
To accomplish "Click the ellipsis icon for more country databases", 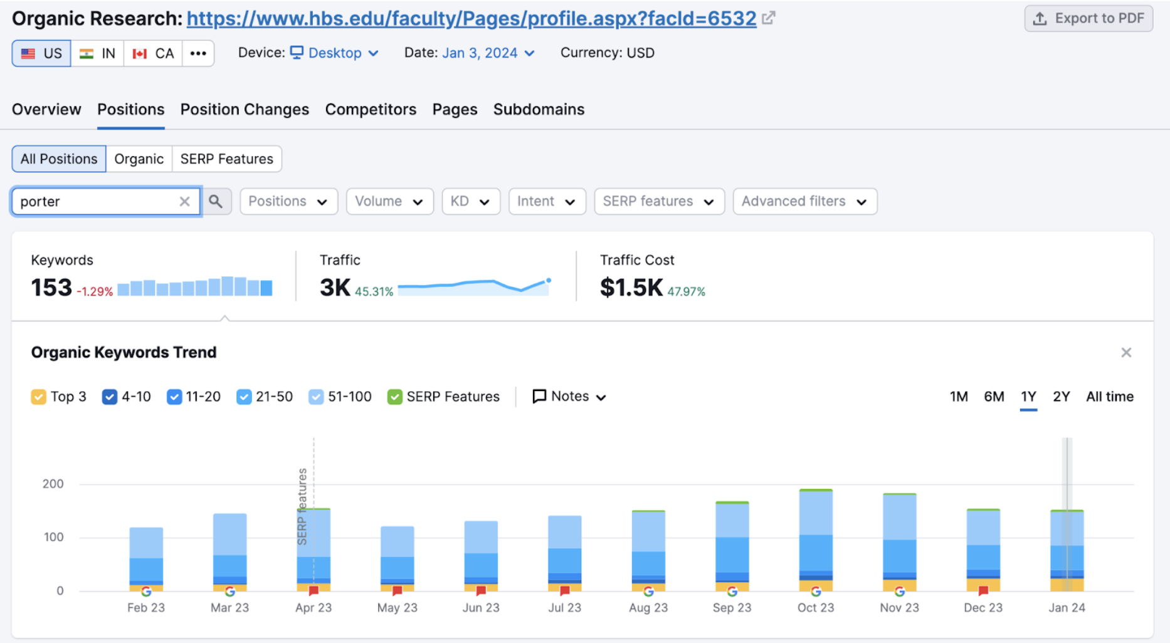I will point(198,53).
